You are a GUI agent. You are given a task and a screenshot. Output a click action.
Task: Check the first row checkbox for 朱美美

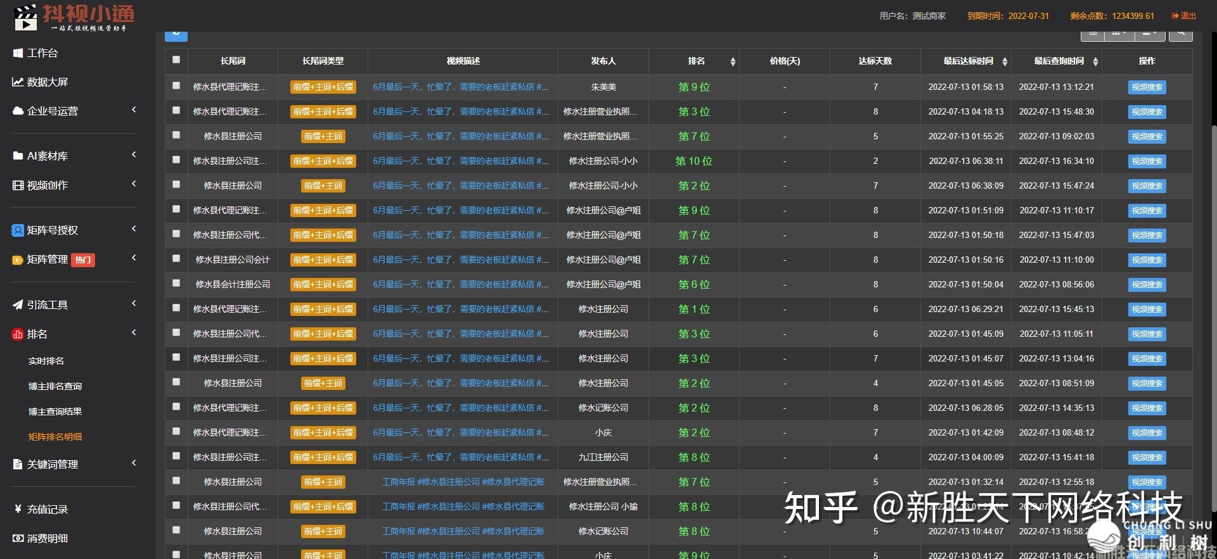(176, 86)
